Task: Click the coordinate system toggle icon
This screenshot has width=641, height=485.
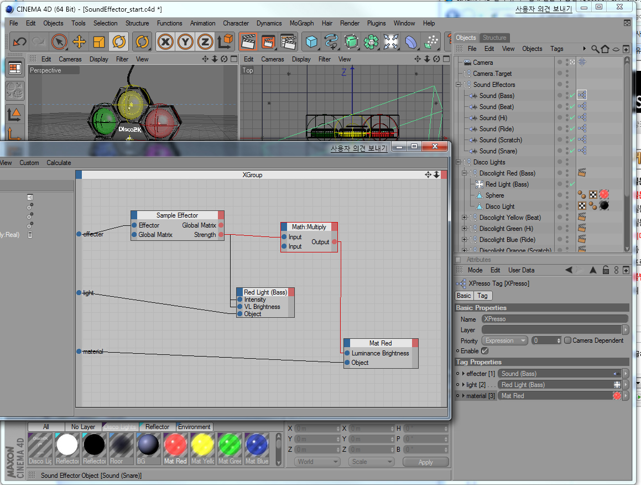Action: (225, 42)
